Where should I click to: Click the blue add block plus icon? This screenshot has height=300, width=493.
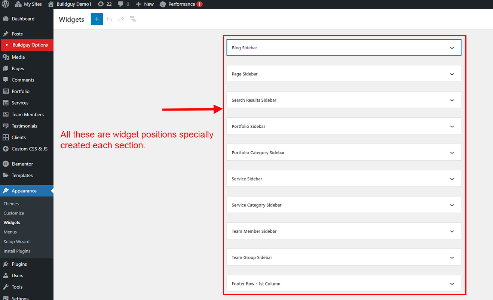(x=97, y=19)
